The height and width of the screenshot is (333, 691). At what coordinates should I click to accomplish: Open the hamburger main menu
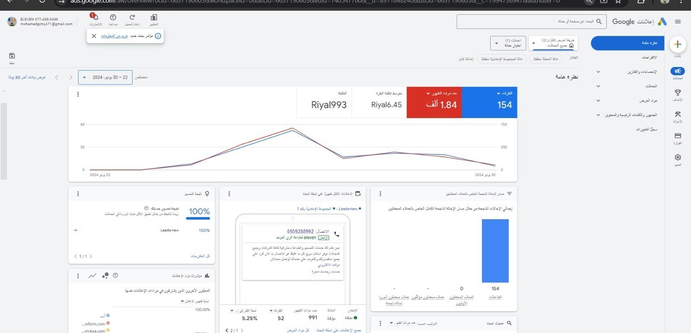[x=677, y=21]
